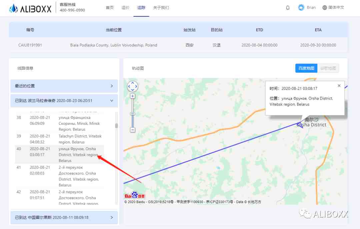Click the route list scrollbar

click(116, 125)
